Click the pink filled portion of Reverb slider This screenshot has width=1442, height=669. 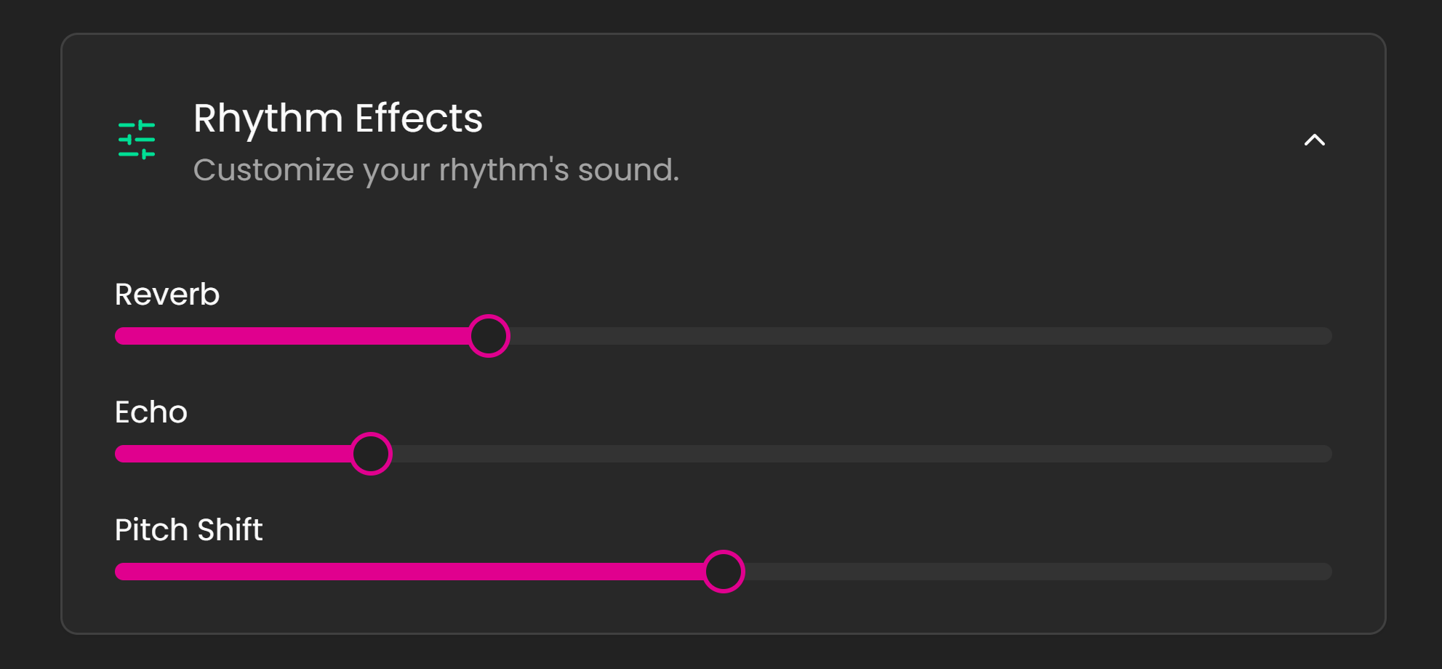(x=291, y=336)
